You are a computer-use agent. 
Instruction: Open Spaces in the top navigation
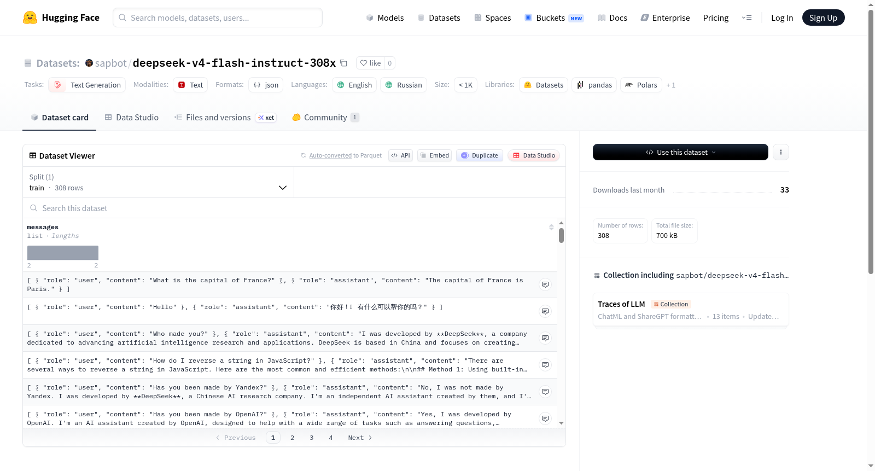click(493, 18)
